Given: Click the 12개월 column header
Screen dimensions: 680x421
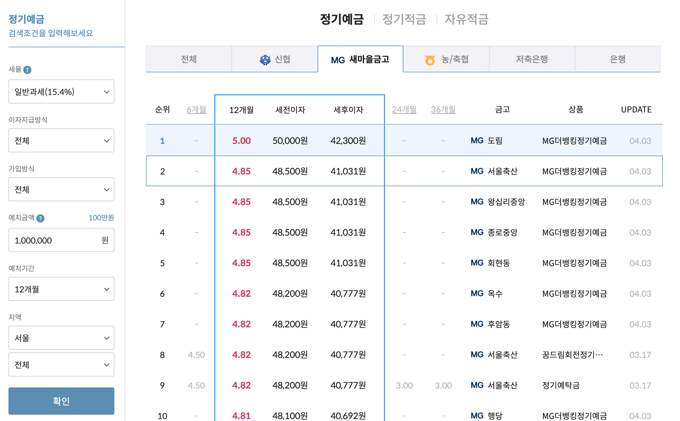Looking at the screenshot, I should (x=241, y=110).
